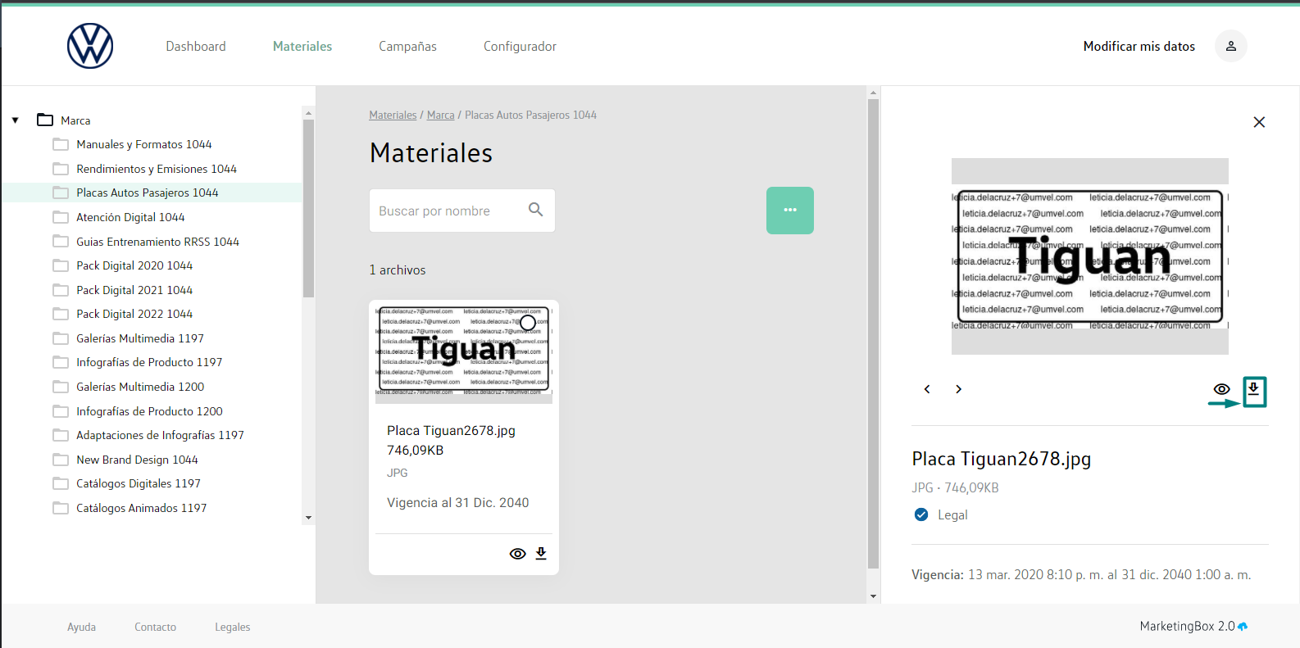
Task: Open Configurador menu
Action: click(520, 47)
